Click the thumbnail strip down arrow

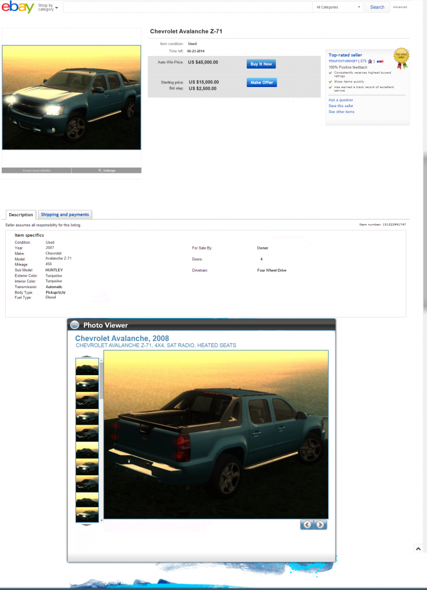87,524
